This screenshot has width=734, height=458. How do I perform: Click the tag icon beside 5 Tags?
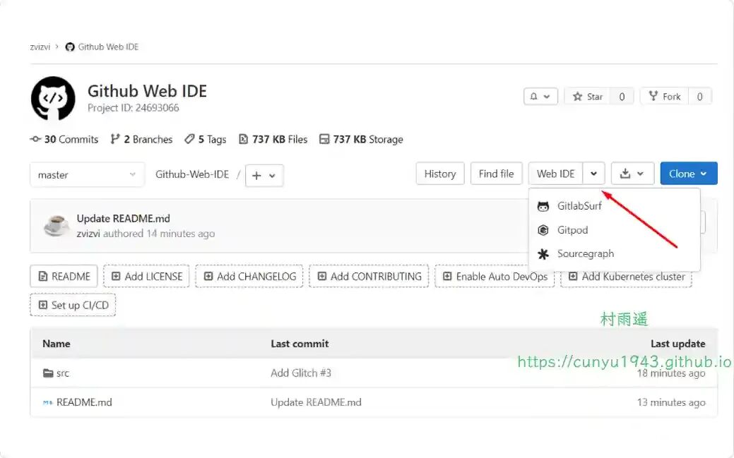point(189,139)
